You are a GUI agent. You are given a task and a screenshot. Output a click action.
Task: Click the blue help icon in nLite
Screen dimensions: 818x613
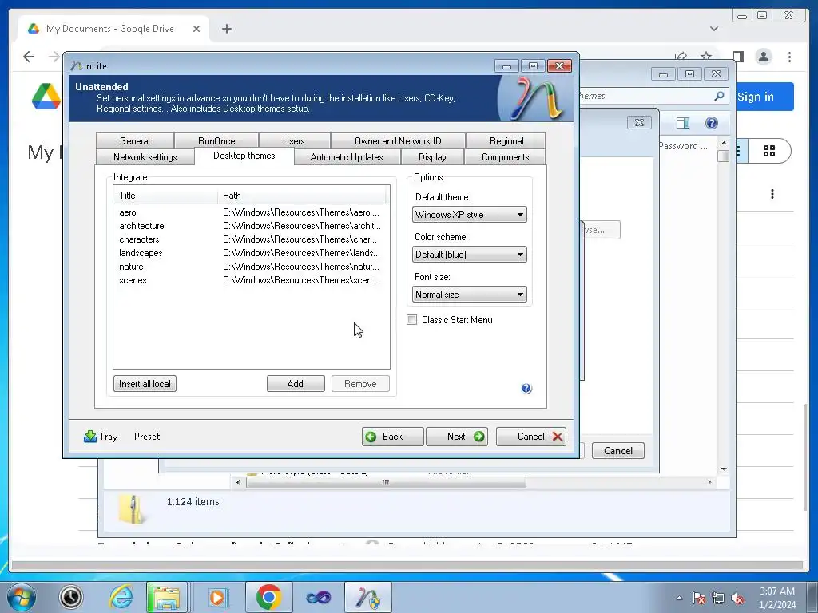pyautogui.click(x=526, y=389)
